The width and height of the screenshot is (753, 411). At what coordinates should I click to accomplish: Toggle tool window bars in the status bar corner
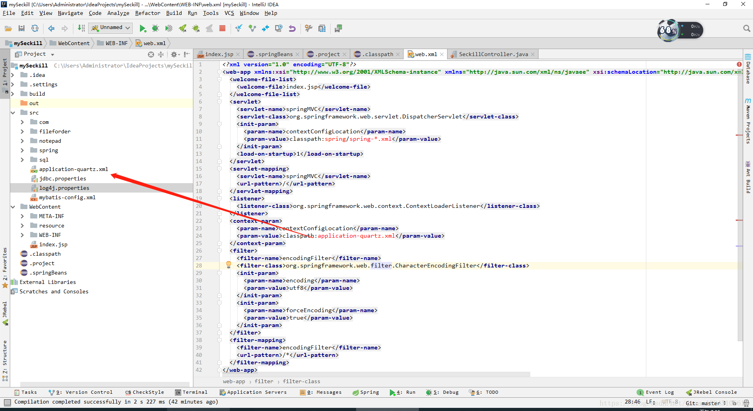point(7,402)
